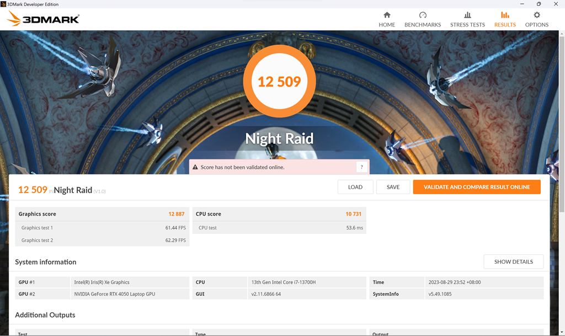Viewport: 565px width, 336px height.
Task: Click the question mark help button
Action: click(x=362, y=167)
